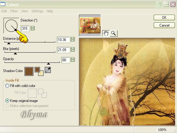
Task: Click the Blur slider handle
Action: click(x=15, y=53)
